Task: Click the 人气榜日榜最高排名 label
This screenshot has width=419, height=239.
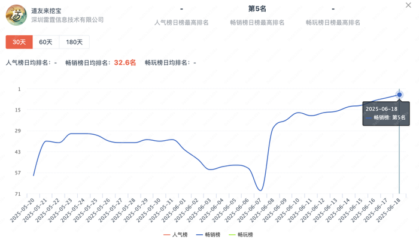Action: click(x=181, y=22)
